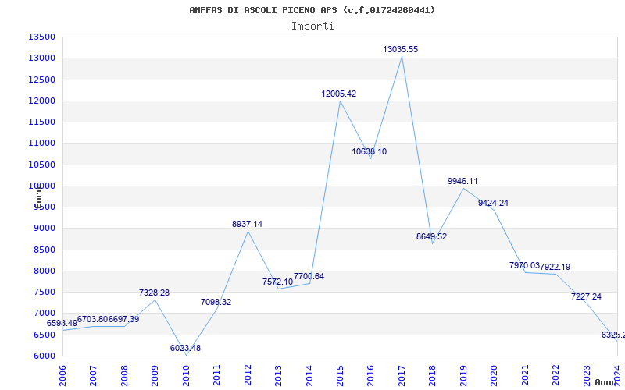Image resolution: width=625 pixels, height=390 pixels.
Task: Click the 10638.10 data label
Action: (x=369, y=152)
